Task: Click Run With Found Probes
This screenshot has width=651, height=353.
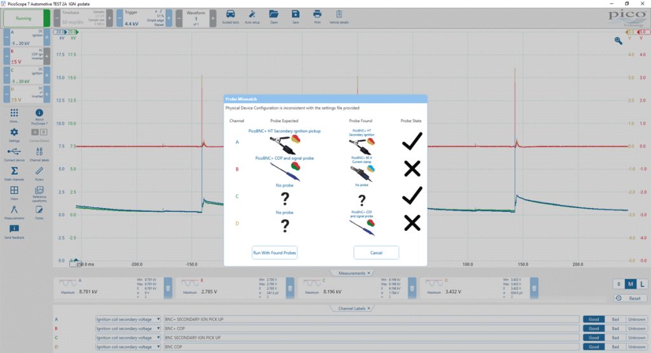Action: pos(275,253)
